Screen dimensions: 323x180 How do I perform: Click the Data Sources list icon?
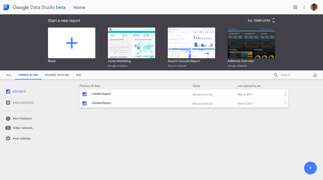pos(8,102)
